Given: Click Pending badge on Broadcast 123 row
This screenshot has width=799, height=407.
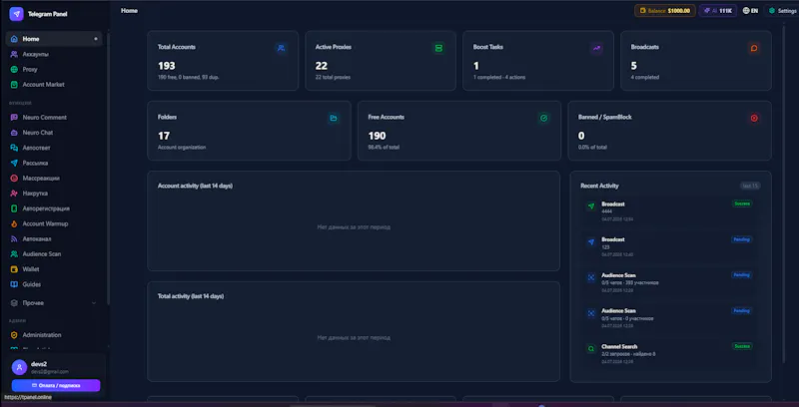Looking at the screenshot, I should pyautogui.click(x=742, y=239).
